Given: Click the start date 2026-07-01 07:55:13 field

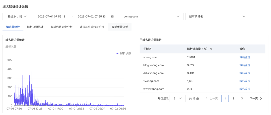Looking at the screenshot, I should [51, 16].
